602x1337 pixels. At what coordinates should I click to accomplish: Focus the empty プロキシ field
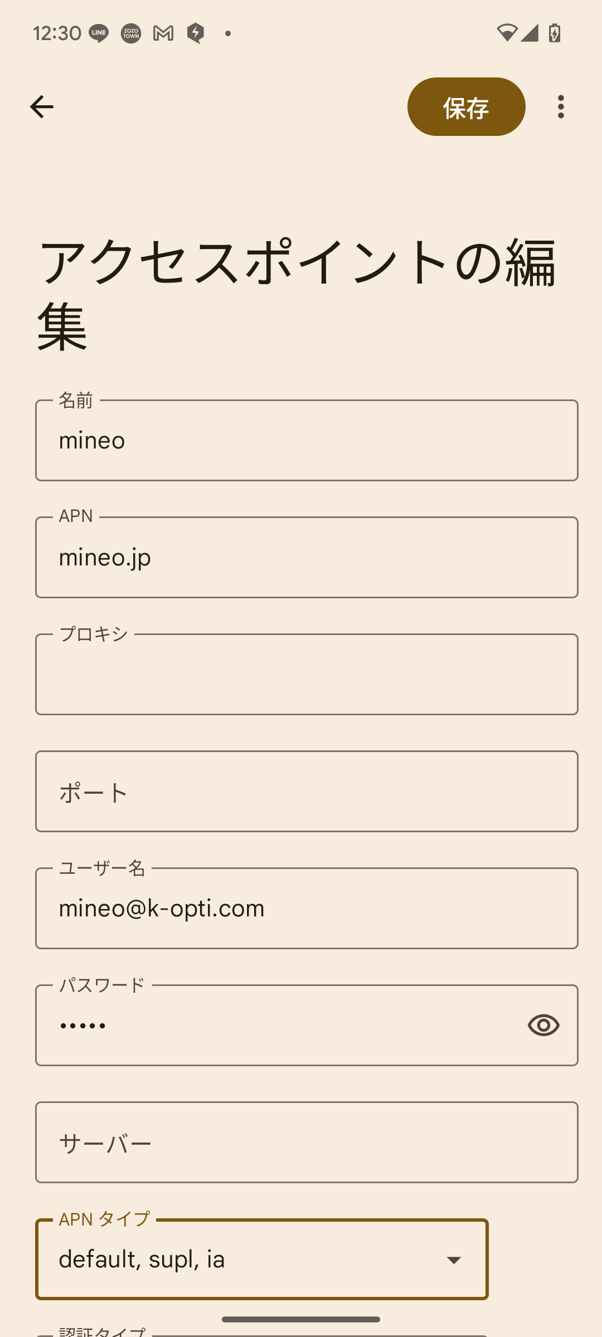click(x=307, y=675)
